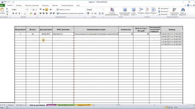Open the Вид ribbon tab
The width and height of the screenshot is (195, 109).
click(78, 5)
